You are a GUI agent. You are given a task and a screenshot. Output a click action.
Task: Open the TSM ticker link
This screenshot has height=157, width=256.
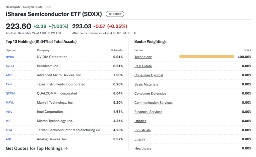[x=9, y=130]
